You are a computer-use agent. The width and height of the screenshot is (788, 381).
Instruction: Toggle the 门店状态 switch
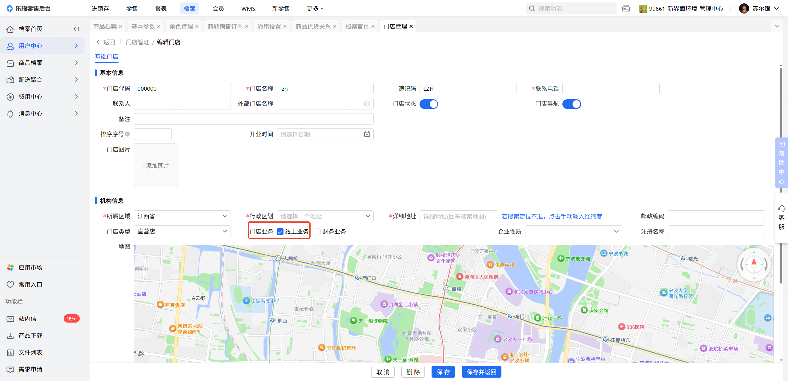pos(428,104)
